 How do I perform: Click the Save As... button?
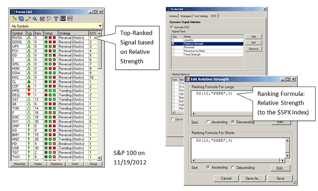pyautogui.click(x=253, y=178)
